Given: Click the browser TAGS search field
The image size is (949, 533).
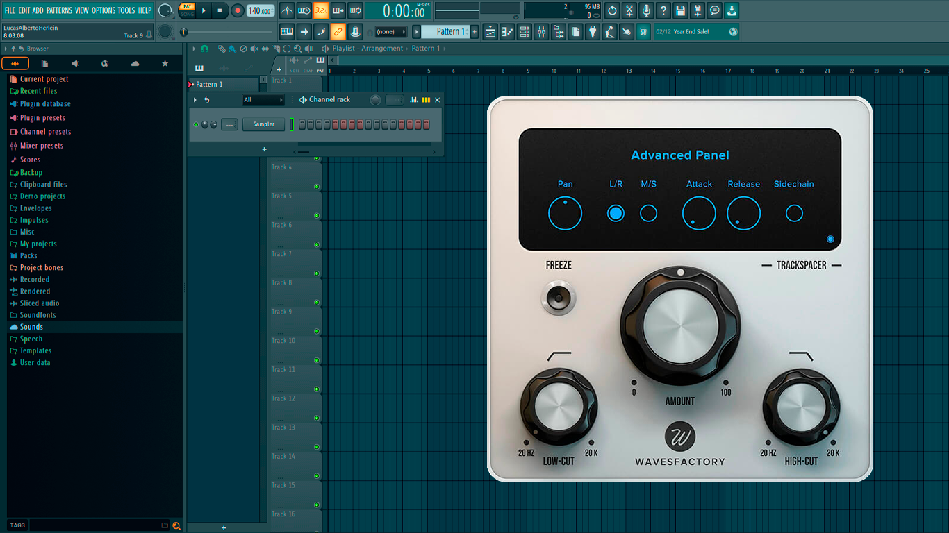Looking at the screenshot, I should [x=94, y=525].
